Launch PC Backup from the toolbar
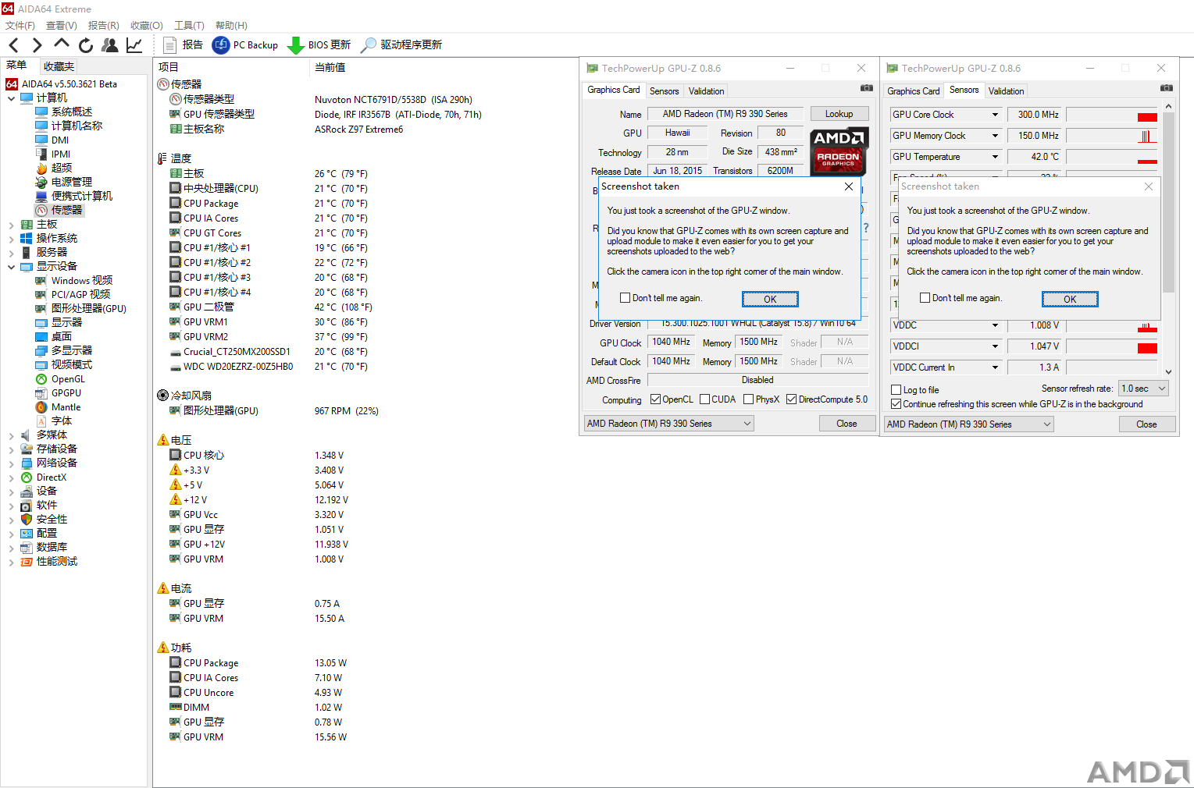Image resolution: width=1194 pixels, height=788 pixels. pyautogui.click(x=245, y=45)
